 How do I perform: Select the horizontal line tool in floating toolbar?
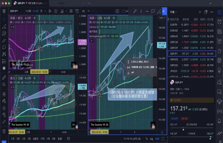147,11
